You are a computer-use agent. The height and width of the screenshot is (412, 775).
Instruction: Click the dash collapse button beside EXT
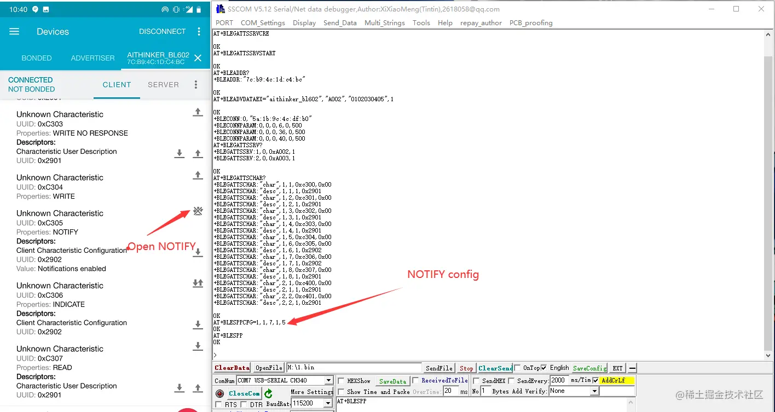tap(632, 368)
